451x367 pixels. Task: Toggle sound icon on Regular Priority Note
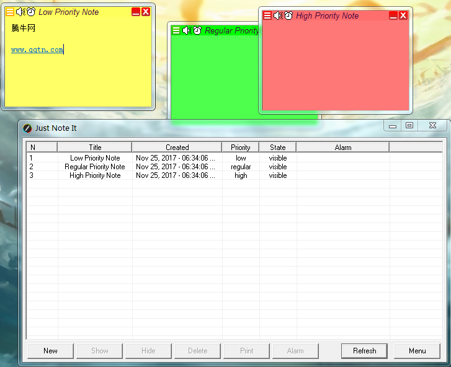(x=187, y=30)
